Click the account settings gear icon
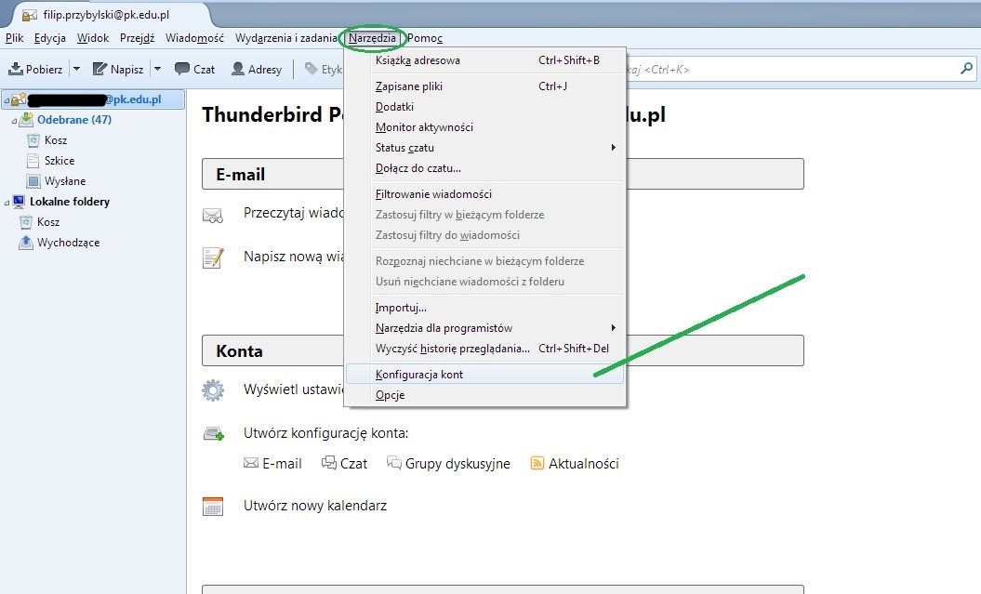 [213, 390]
